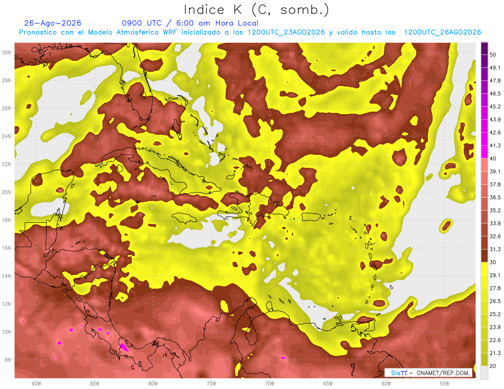Click the 14N latitude label
This screenshot has width=504, height=389.
click(7, 276)
